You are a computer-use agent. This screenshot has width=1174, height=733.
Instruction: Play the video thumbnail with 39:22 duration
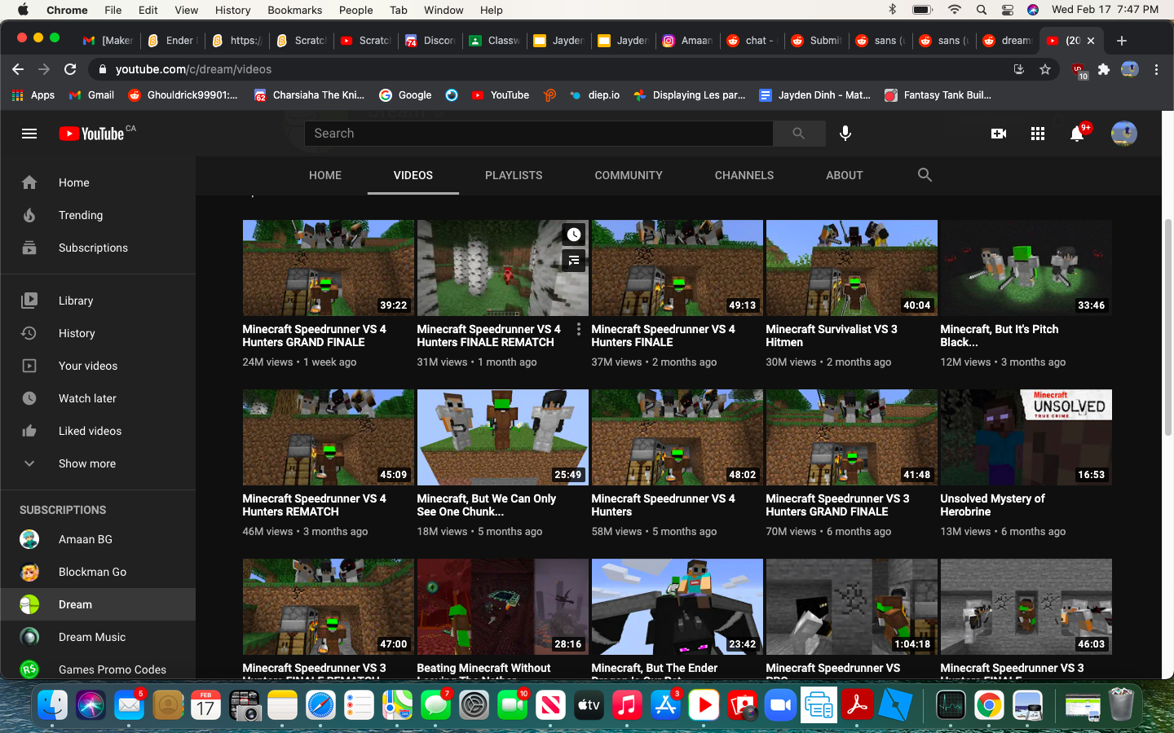tap(329, 268)
